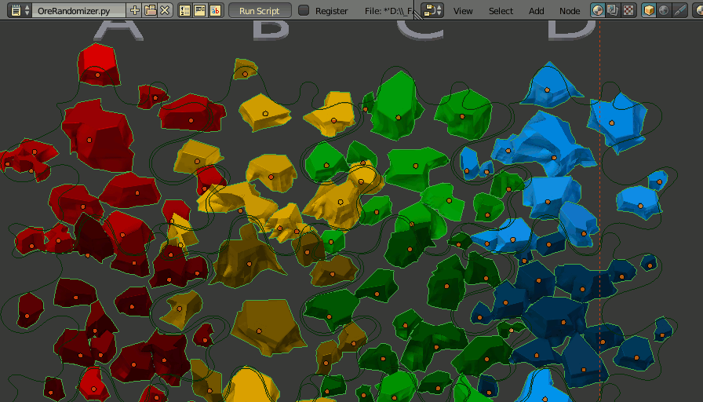Screen dimensions: 703x402
Task: Select the small dark yellow rock under letter B
Action: click(245, 69)
